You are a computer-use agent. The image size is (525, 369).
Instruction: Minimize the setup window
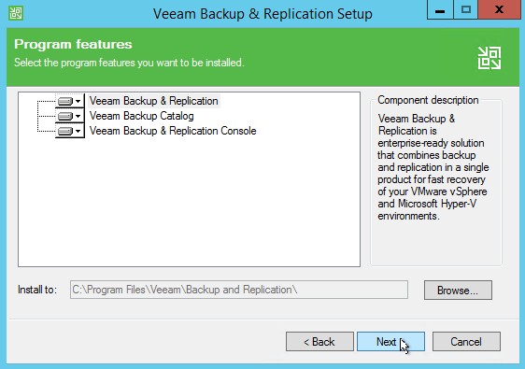click(440, 10)
